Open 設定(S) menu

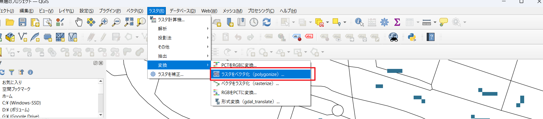click(x=87, y=11)
